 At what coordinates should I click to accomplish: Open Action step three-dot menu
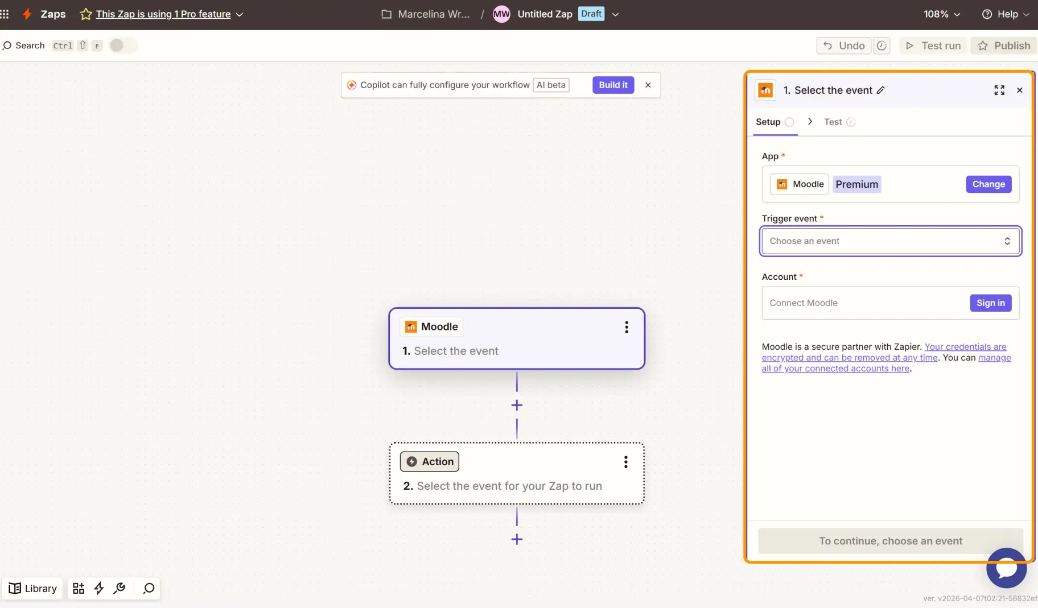626,462
